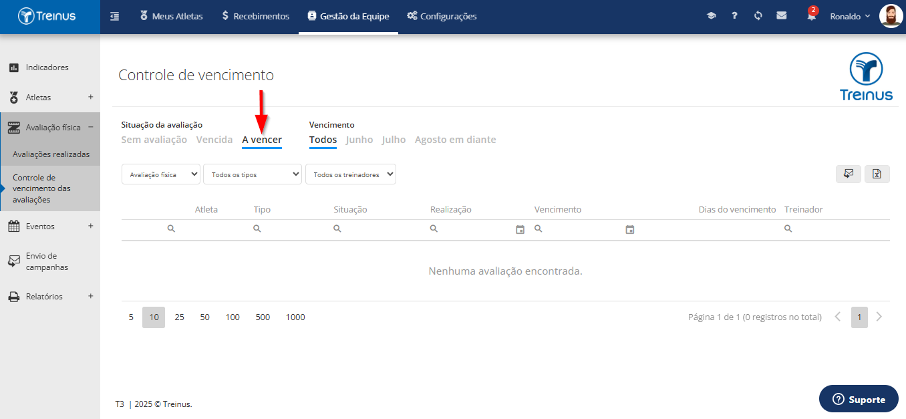
Task: Open the Suporte help button
Action: pos(859,399)
